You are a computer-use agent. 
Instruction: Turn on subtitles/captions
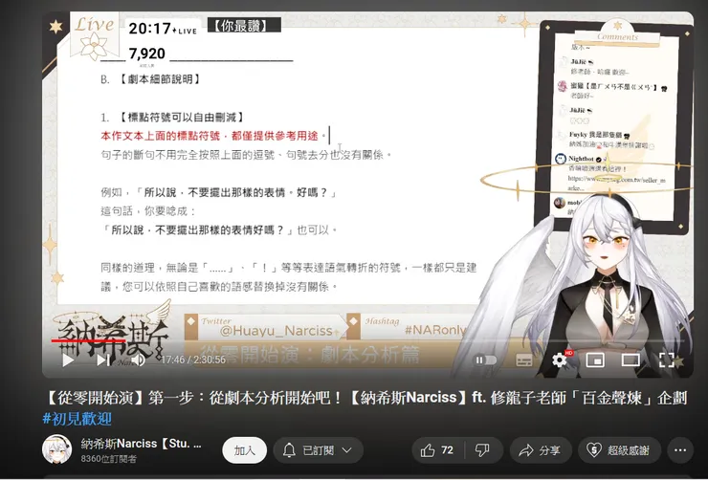click(523, 360)
